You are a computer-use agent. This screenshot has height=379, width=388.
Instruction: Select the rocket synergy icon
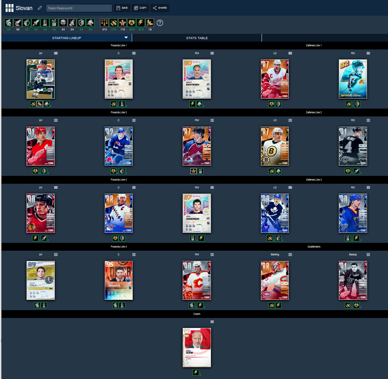[36, 23]
